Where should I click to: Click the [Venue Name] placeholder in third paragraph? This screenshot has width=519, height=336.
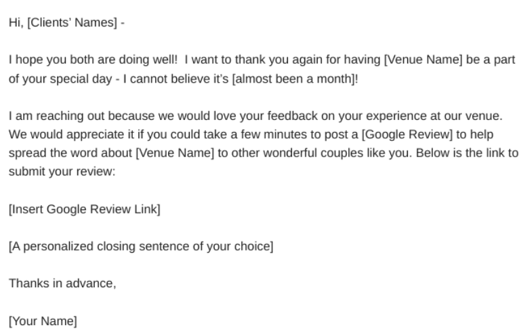175,153
